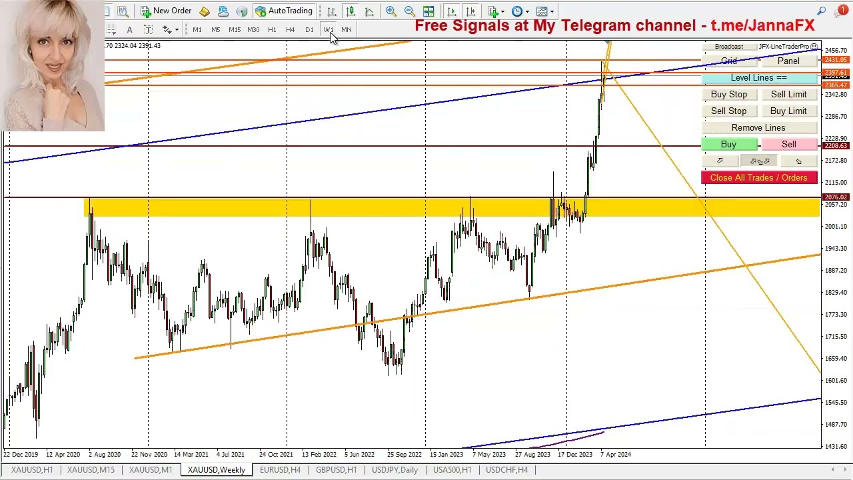Click the triple-arrow middle panel button
The height and width of the screenshot is (480, 853).
(x=759, y=161)
